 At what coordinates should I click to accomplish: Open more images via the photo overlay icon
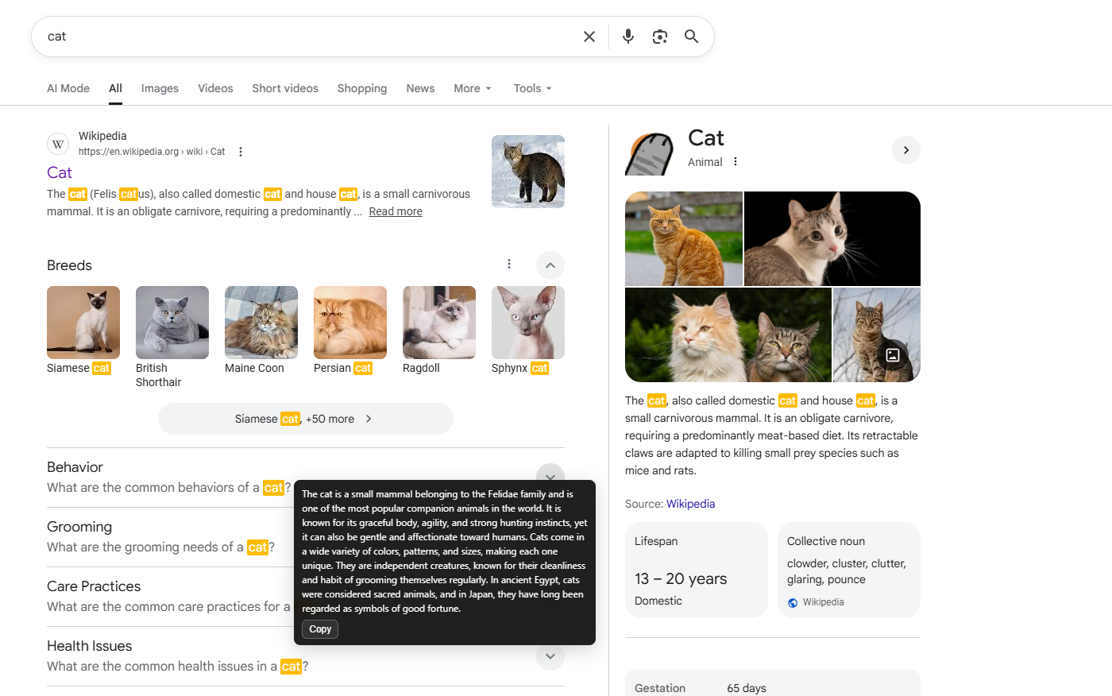892,355
